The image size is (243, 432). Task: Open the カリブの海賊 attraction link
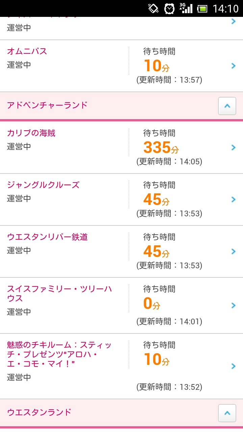point(31,133)
